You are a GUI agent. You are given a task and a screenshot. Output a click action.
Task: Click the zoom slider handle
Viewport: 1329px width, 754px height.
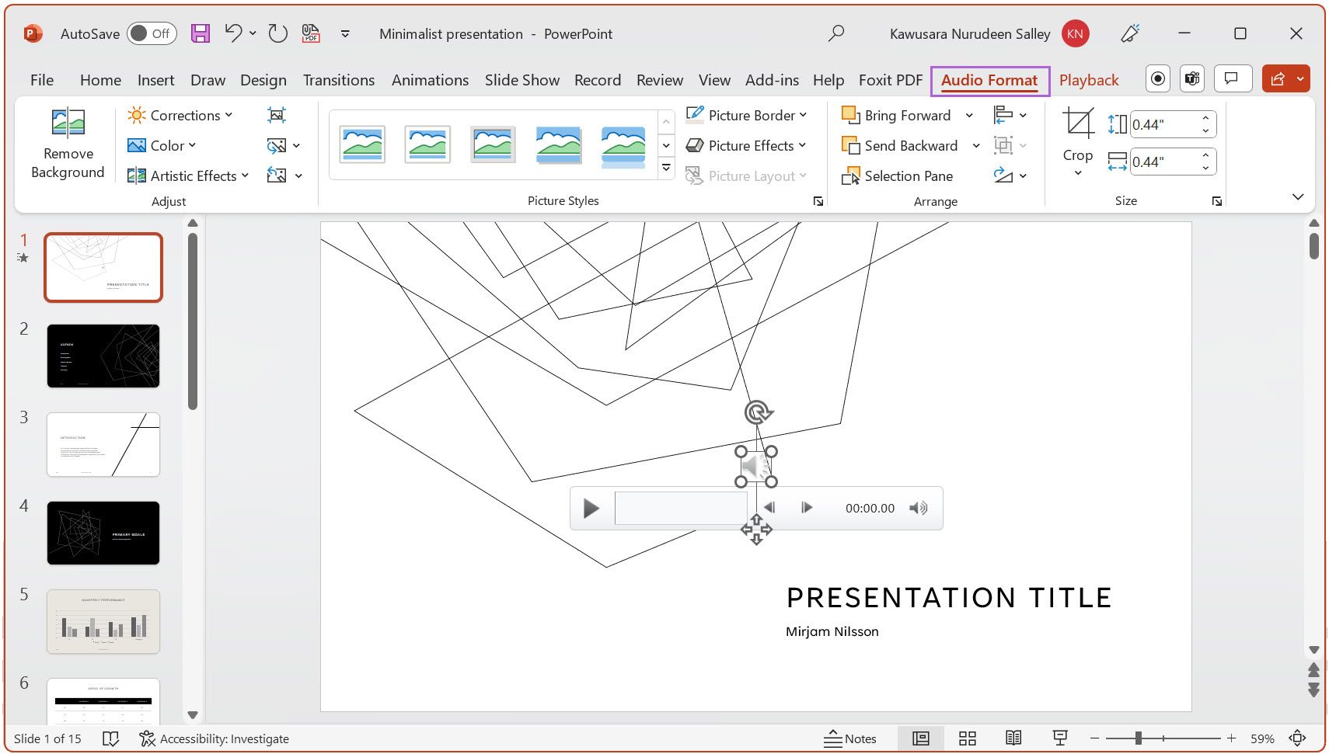[1138, 738]
